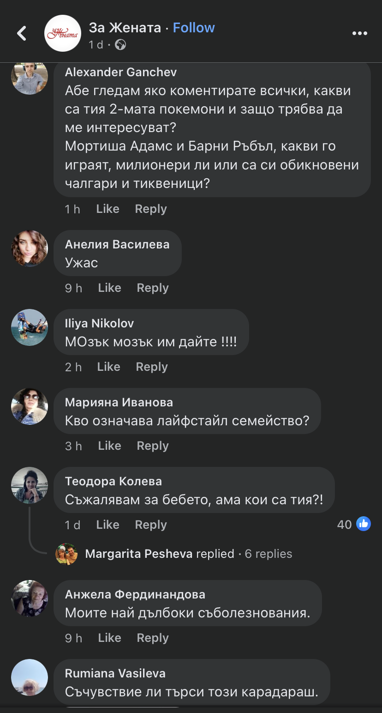
Task: Open Анелия Василева's profile picture
Action: 30,248
